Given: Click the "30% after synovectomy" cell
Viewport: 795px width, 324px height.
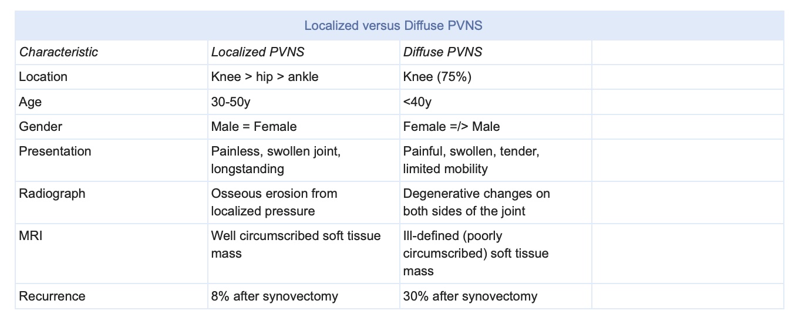Looking at the screenshot, I should point(470,296).
